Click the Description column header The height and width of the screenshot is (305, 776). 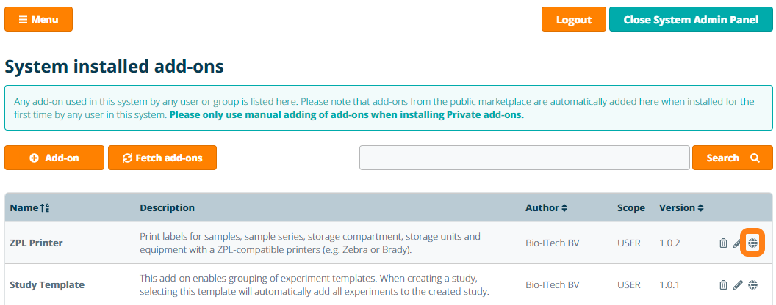(167, 208)
